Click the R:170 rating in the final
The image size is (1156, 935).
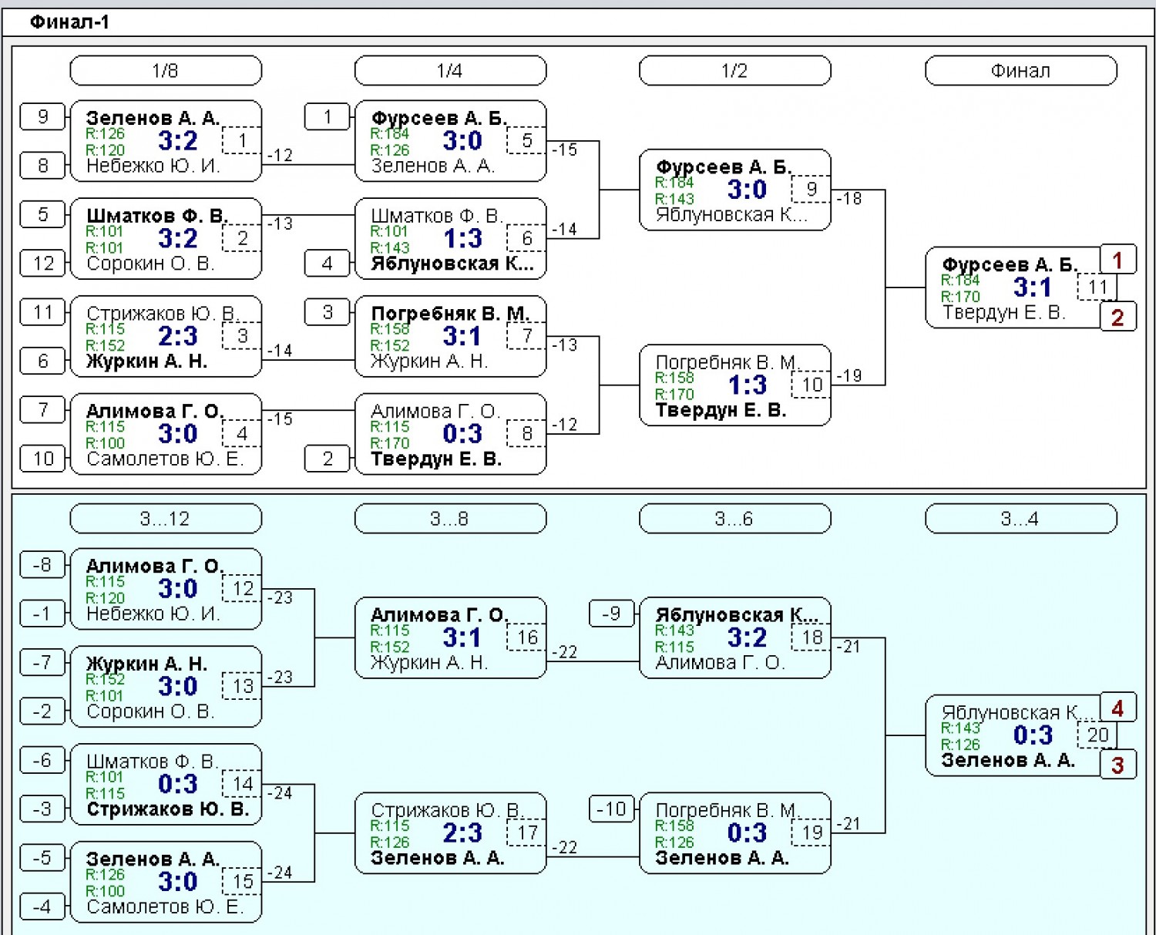pos(960,297)
